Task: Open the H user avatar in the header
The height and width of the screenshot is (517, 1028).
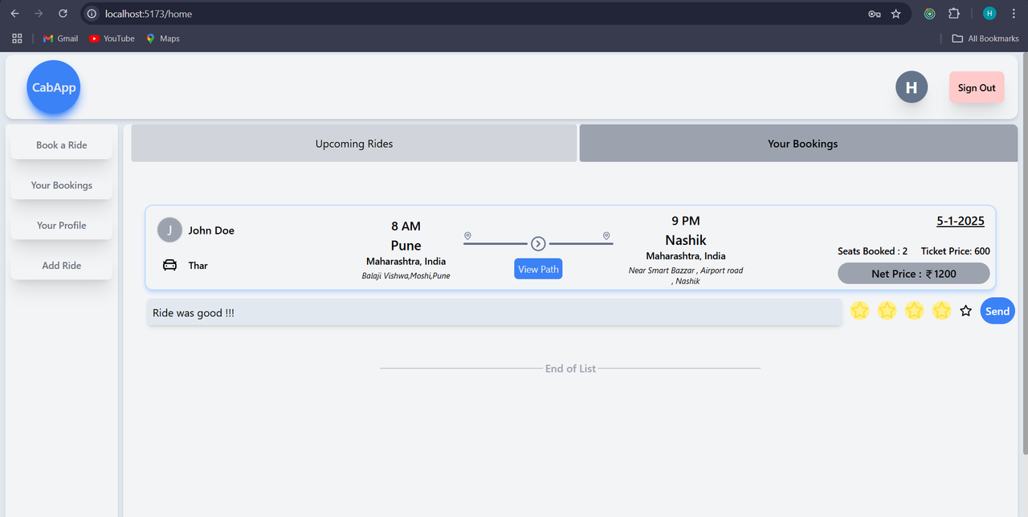Action: pyautogui.click(x=912, y=88)
